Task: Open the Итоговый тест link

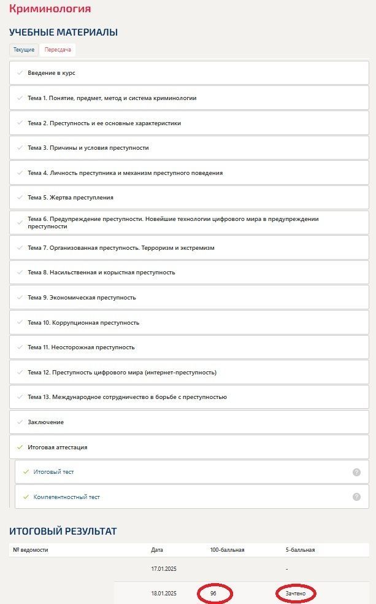Action: click(53, 472)
